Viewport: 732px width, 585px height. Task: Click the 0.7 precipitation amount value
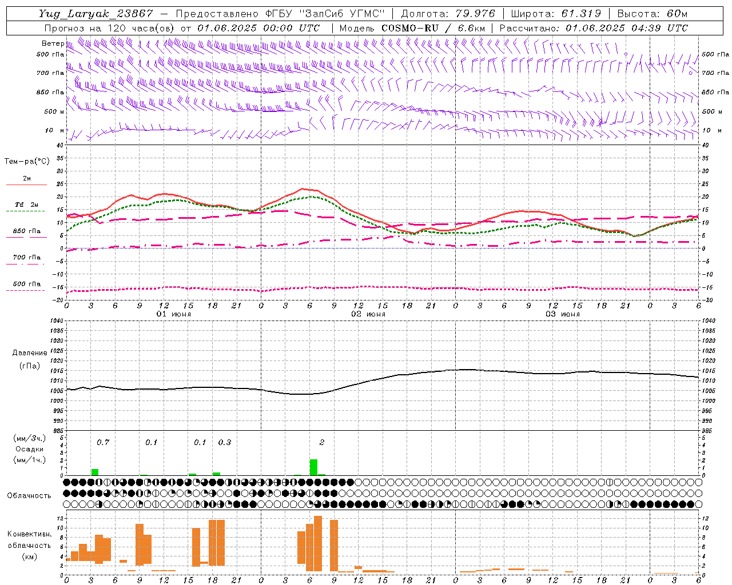pyautogui.click(x=103, y=442)
